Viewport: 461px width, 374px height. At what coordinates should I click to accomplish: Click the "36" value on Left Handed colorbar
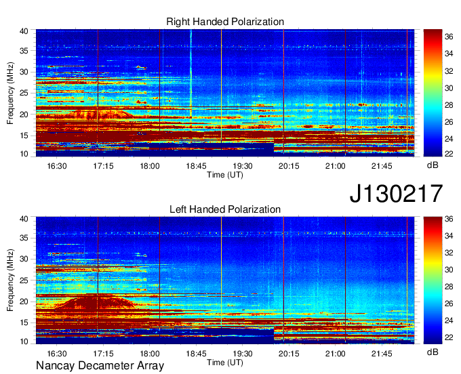coord(449,219)
